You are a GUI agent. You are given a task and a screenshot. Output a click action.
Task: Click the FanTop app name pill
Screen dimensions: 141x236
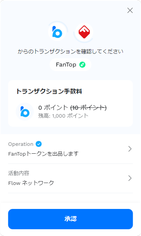point(70,65)
